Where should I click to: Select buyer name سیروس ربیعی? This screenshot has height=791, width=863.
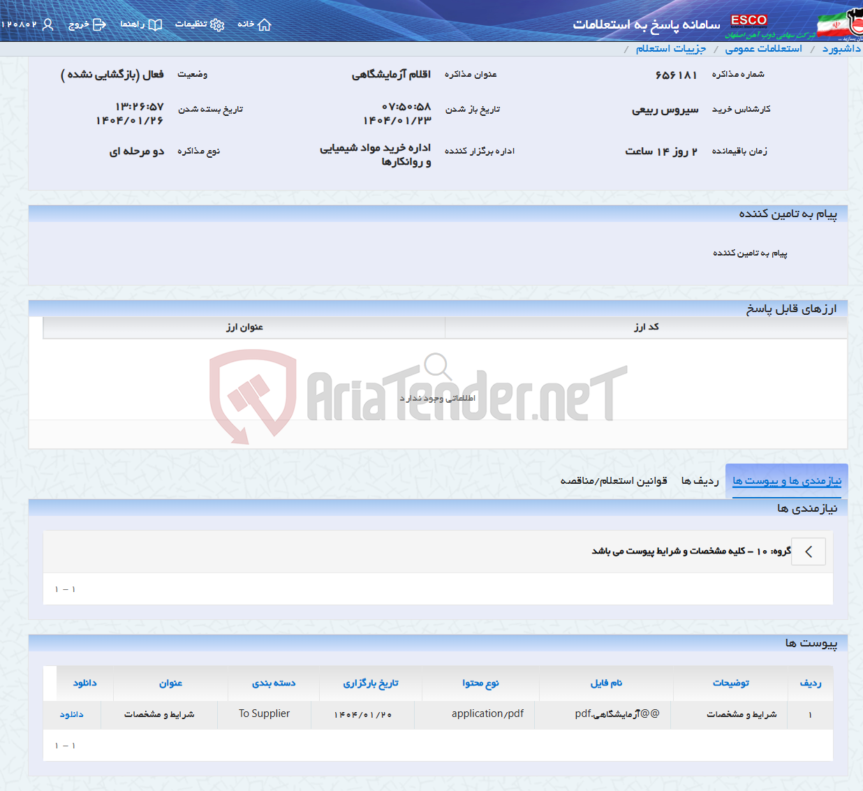665,110
